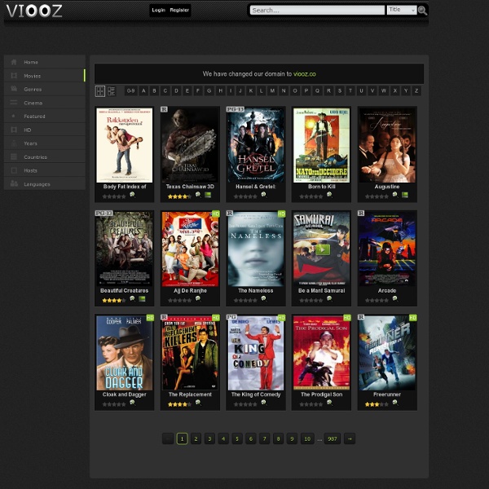The image size is (489, 489).
Task: Click the magnifier icon under Freerunner
Action: point(395,403)
